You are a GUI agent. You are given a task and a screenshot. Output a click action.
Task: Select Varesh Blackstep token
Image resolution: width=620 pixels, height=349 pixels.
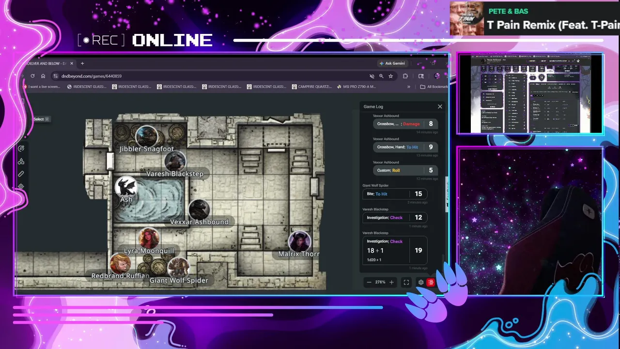point(175,161)
